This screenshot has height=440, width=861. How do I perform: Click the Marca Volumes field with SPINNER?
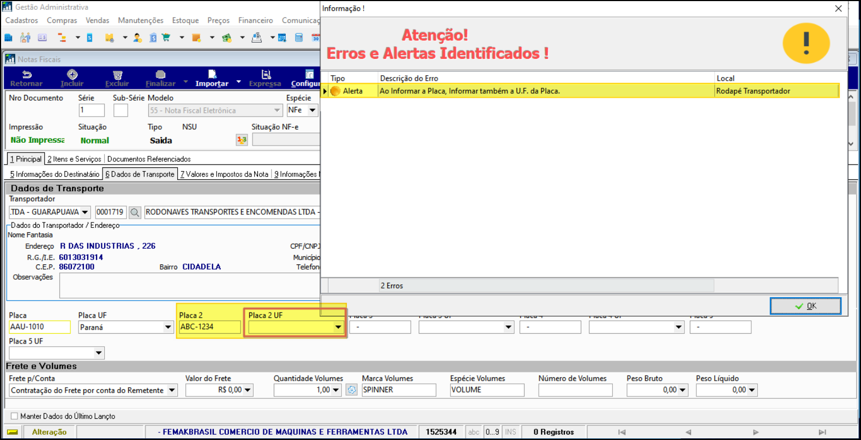[399, 390]
